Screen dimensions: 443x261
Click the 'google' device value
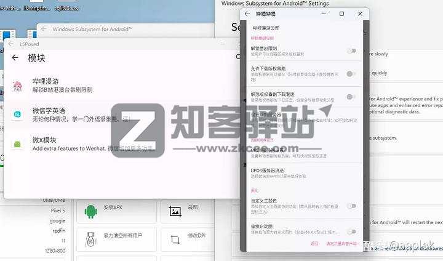click(57, 220)
